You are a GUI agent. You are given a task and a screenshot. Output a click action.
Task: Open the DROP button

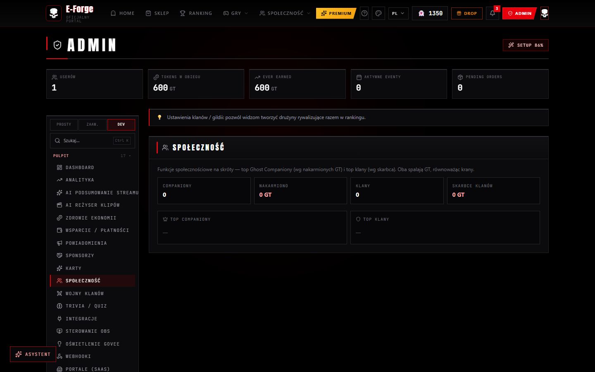tap(467, 13)
